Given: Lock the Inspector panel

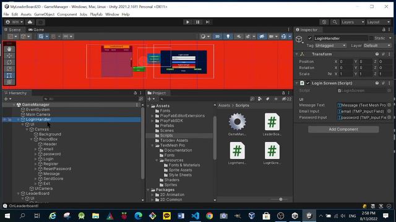Looking at the screenshot, I should 384,30.
